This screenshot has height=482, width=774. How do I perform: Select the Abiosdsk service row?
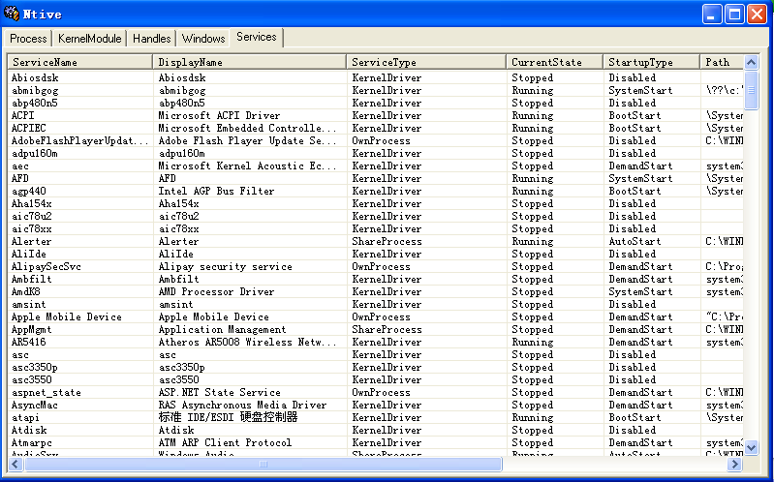(x=375, y=77)
